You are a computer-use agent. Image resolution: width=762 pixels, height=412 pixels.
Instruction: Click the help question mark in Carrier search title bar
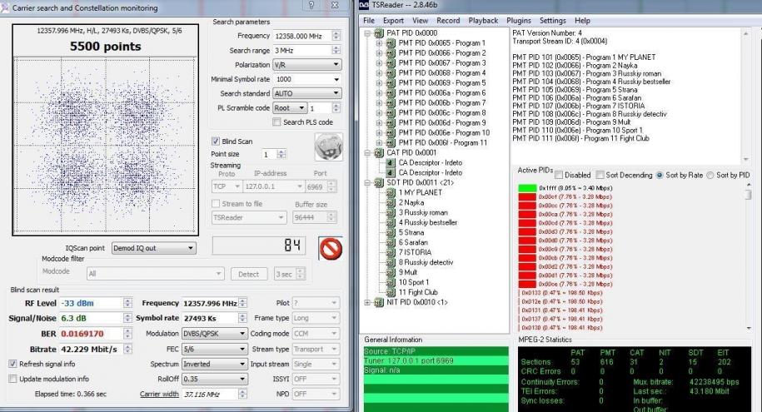pos(311,5)
